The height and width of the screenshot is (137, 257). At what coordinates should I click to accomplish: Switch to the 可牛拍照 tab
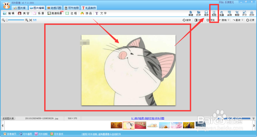tap(72, 8)
